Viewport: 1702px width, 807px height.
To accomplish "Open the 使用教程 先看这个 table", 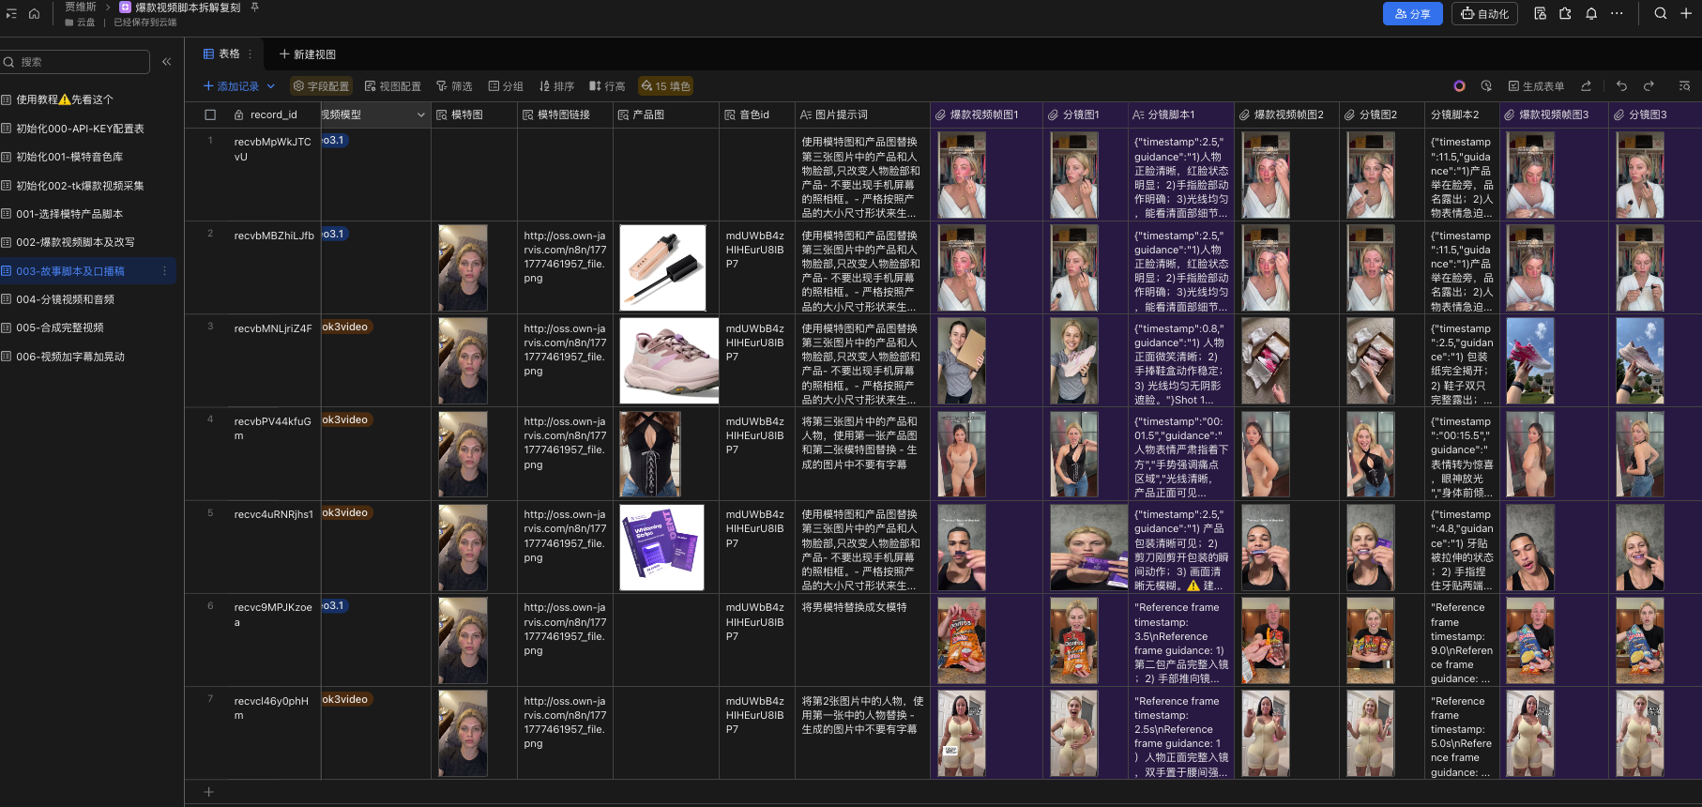I will pos(88,99).
